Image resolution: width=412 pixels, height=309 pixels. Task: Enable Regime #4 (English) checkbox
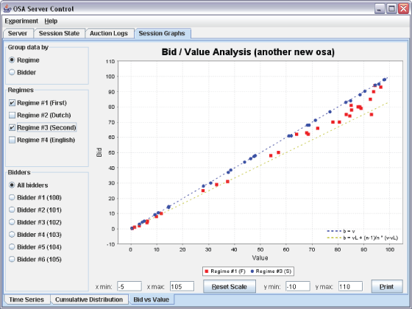pyautogui.click(x=12, y=140)
